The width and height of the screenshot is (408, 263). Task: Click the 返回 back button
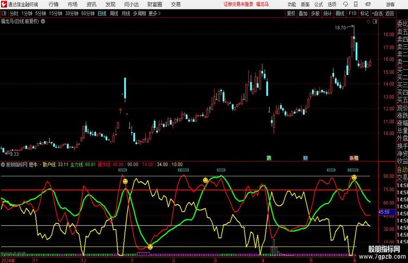click(x=390, y=13)
